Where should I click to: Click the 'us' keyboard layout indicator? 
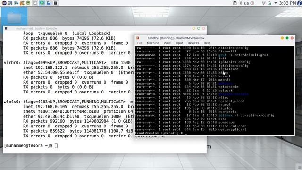(246, 3)
